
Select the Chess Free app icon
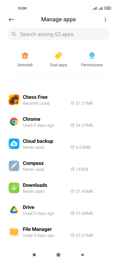(14, 100)
